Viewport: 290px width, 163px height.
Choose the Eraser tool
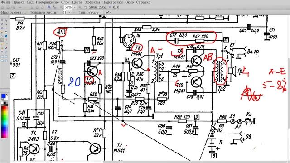[6, 40]
